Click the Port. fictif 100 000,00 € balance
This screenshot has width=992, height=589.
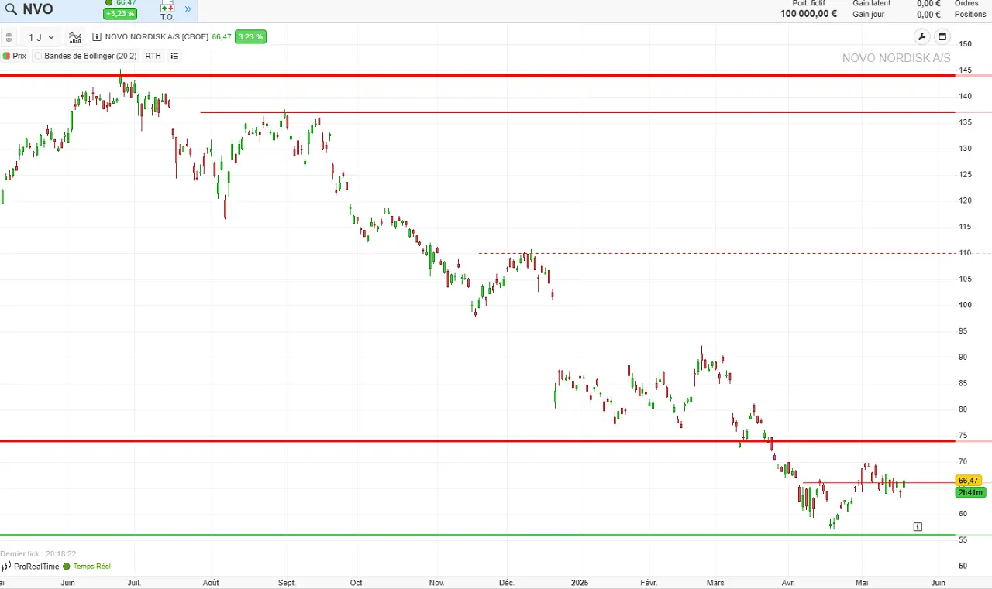[x=808, y=13]
